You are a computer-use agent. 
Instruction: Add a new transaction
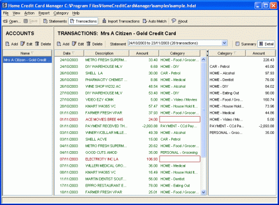pyautogui.click(x=63, y=44)
